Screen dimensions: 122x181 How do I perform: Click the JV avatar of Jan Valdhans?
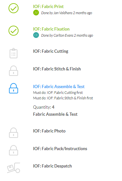coord(36,13)
